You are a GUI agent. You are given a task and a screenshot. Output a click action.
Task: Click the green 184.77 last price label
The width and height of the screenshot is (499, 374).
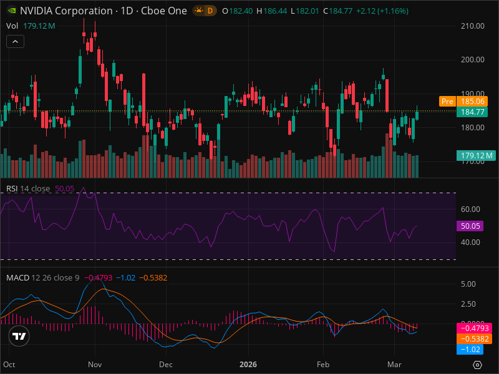point(472,112)
